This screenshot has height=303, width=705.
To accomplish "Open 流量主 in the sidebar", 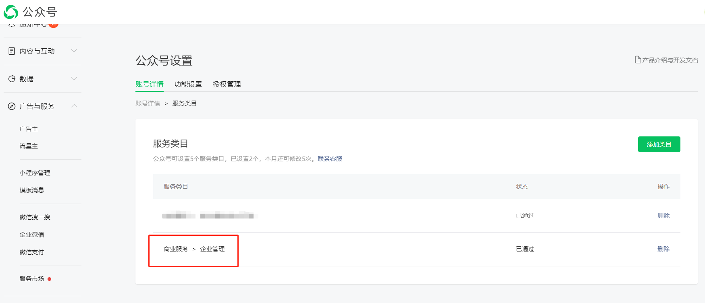I will point(29,146).
